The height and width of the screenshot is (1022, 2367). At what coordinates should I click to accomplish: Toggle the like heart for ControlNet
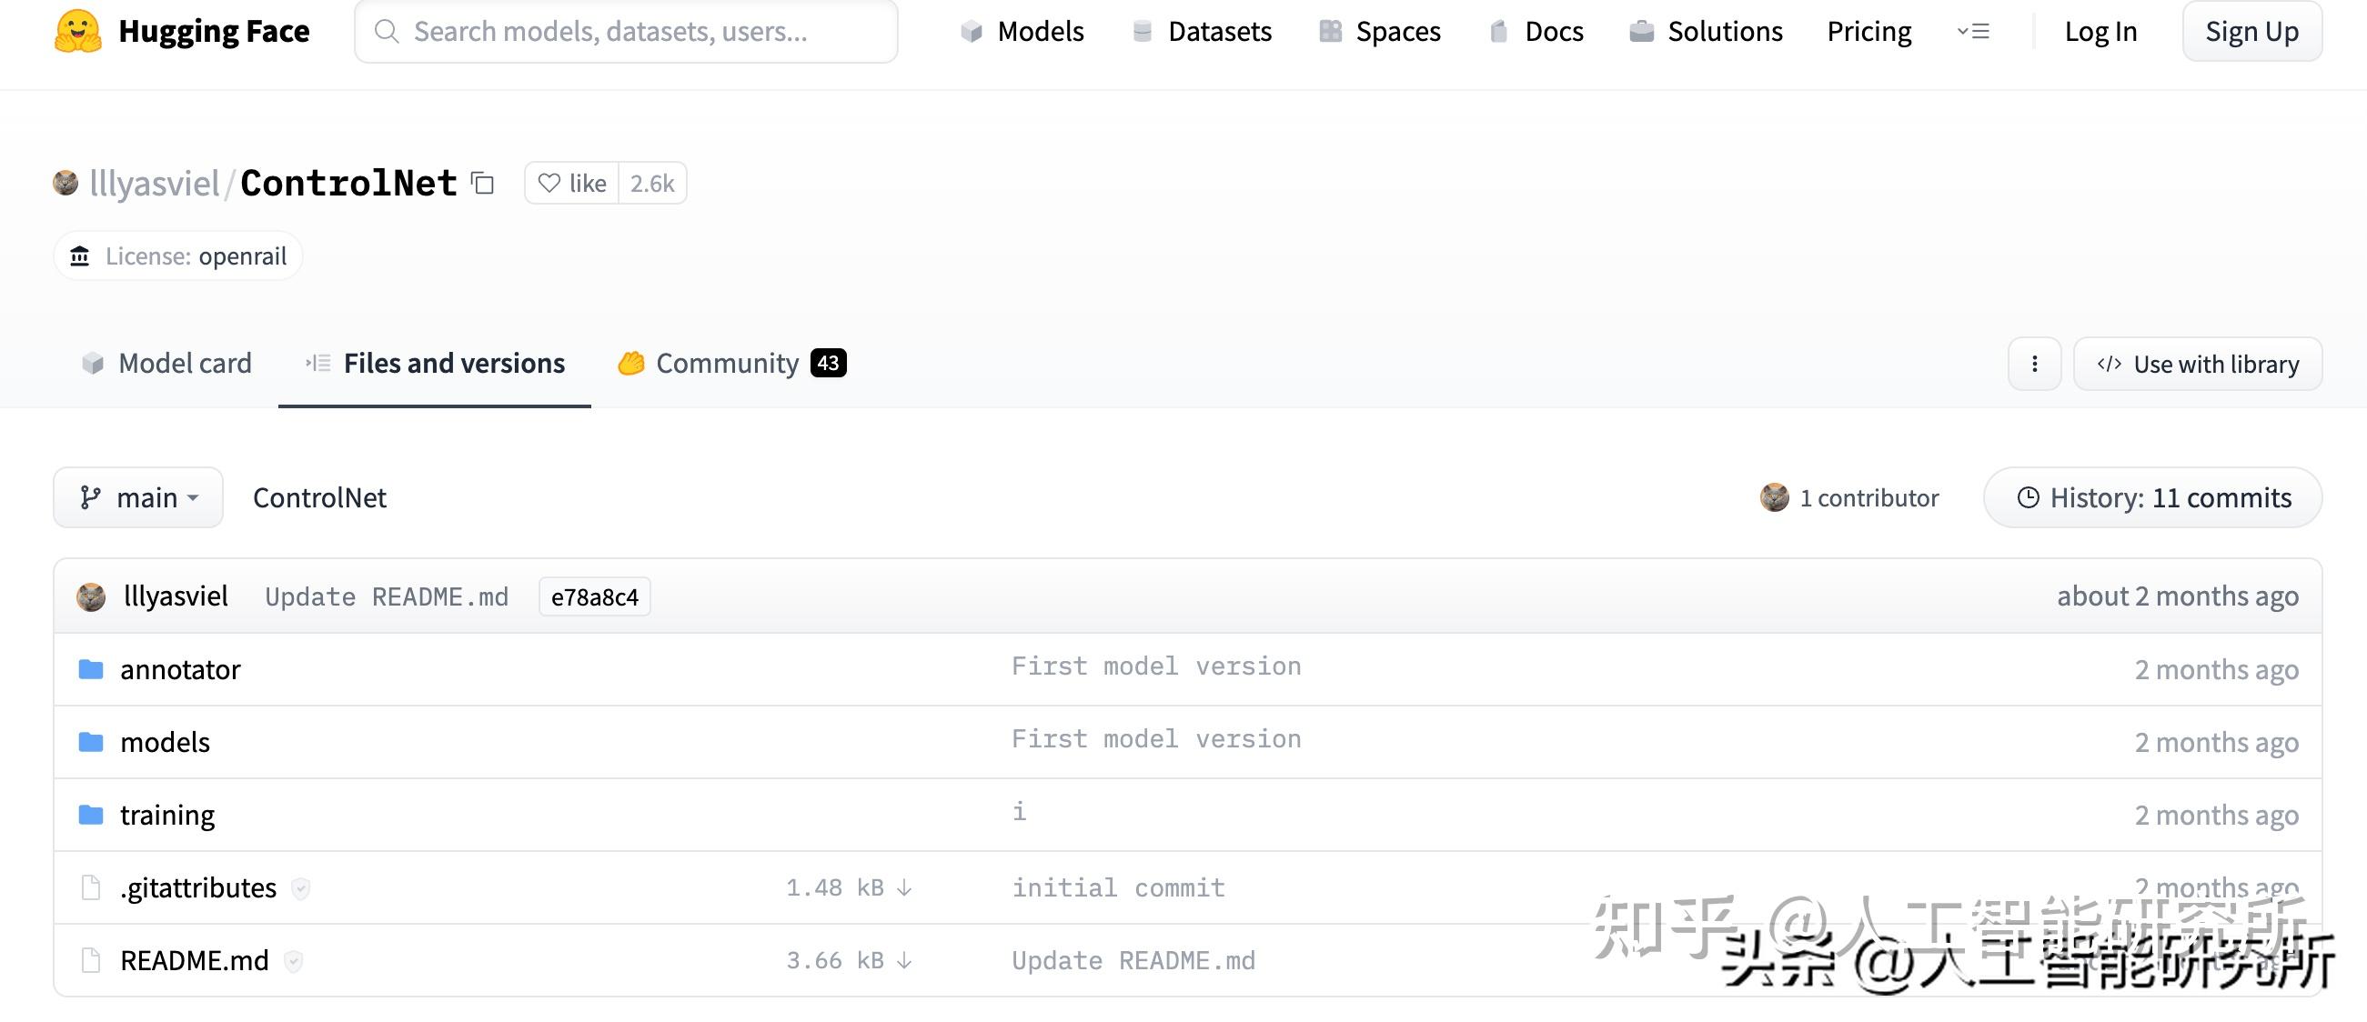(549, 183)
